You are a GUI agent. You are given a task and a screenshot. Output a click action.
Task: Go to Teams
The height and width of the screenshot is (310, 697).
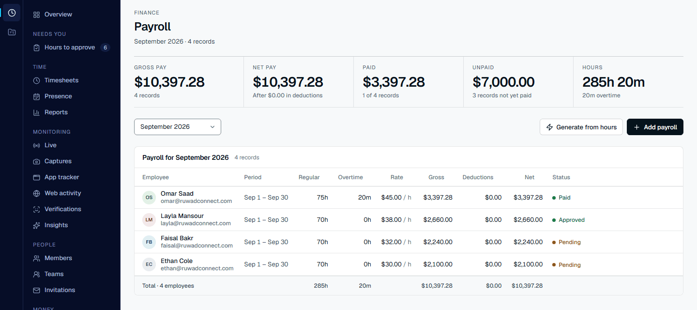(x=72, y=274)
